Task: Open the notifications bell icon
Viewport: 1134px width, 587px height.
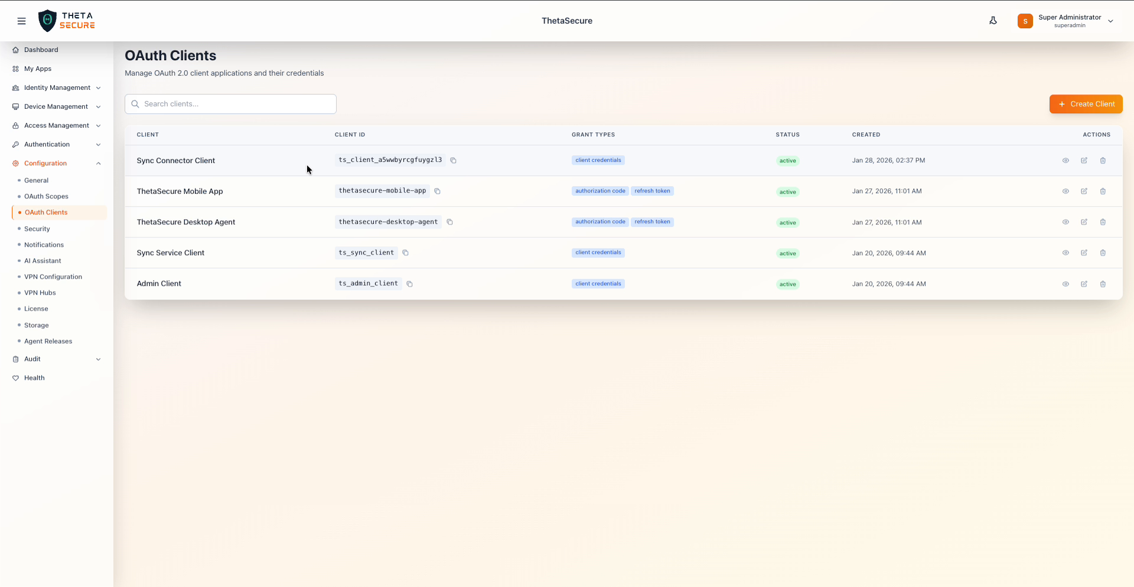Action: coord(993,20)
